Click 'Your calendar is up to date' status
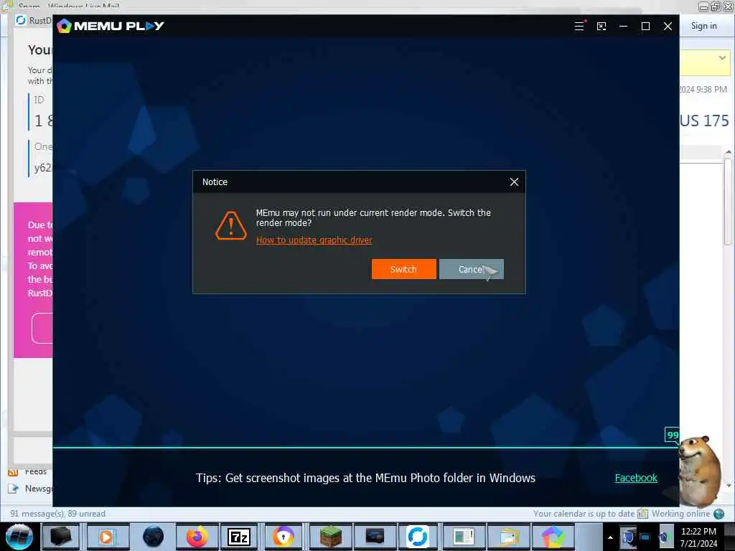The width and height of the screenshot is (735, 551). point(584,514)
